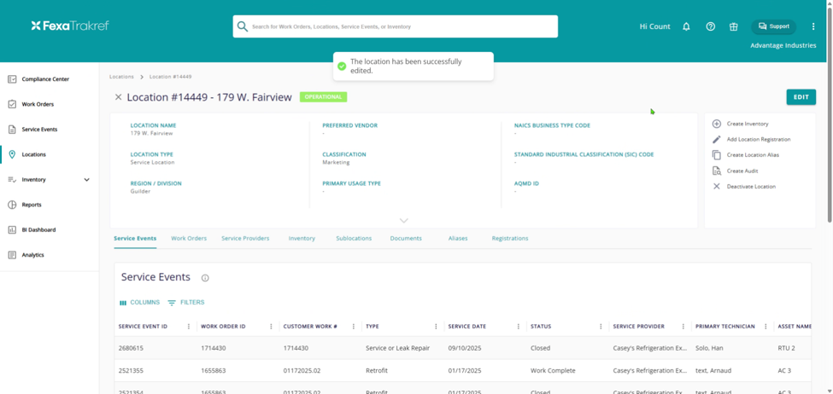
Task: Click the Service or Leak Repair cell
Action: [x=398, y=349]
